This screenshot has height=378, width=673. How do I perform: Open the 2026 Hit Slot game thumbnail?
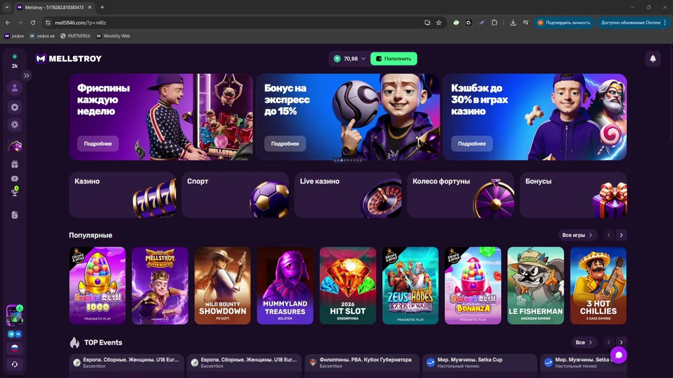(348, 286)
